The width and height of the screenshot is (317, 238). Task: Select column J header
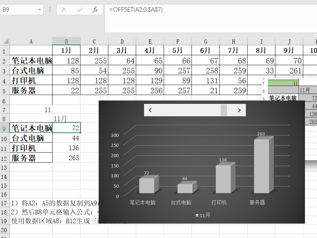(x=289, y=41)
